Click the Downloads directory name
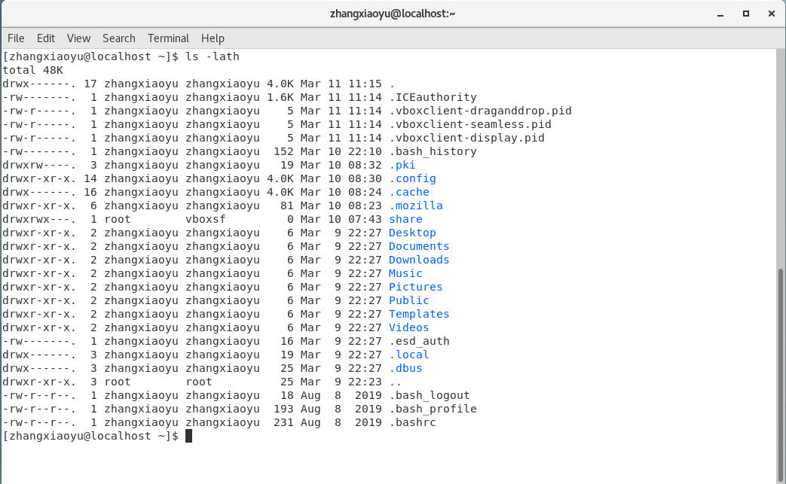The image size is (786, 484). (419, 260)
